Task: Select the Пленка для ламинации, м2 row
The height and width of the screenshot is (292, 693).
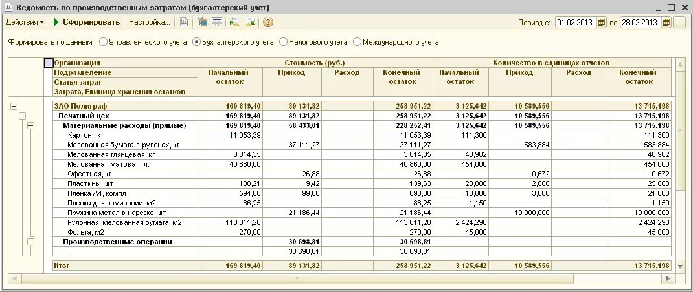Action: click(362, 203)
